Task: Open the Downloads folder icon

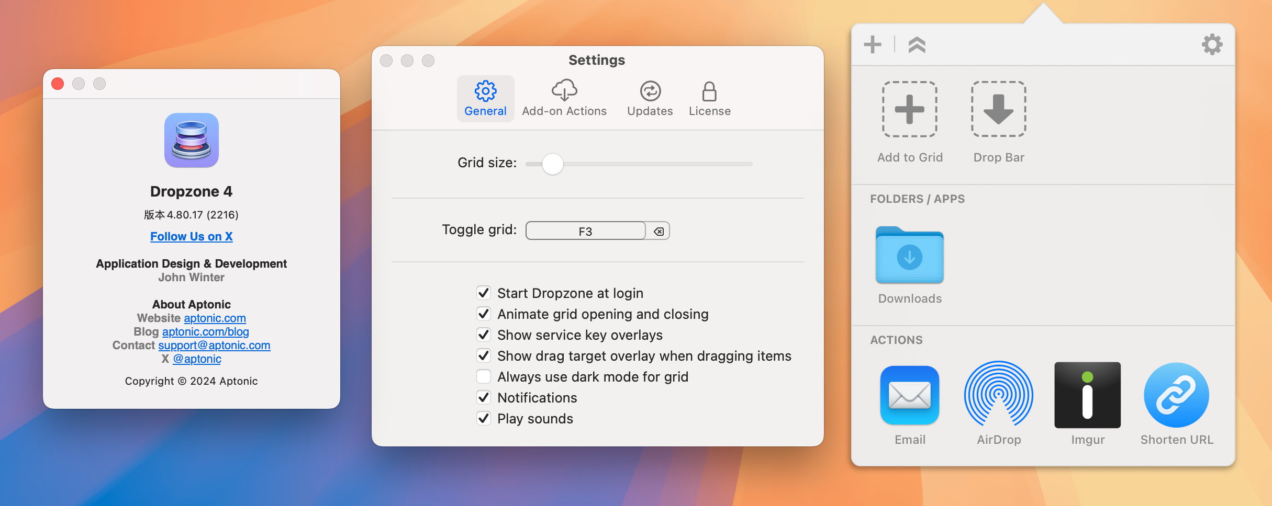Action: [910, 255]
